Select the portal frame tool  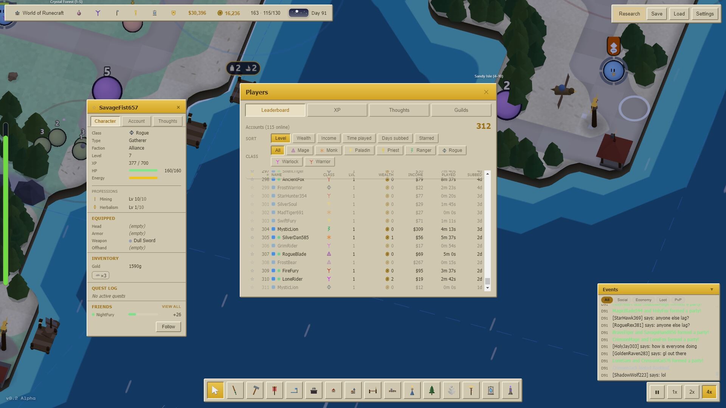click(491, 391)
